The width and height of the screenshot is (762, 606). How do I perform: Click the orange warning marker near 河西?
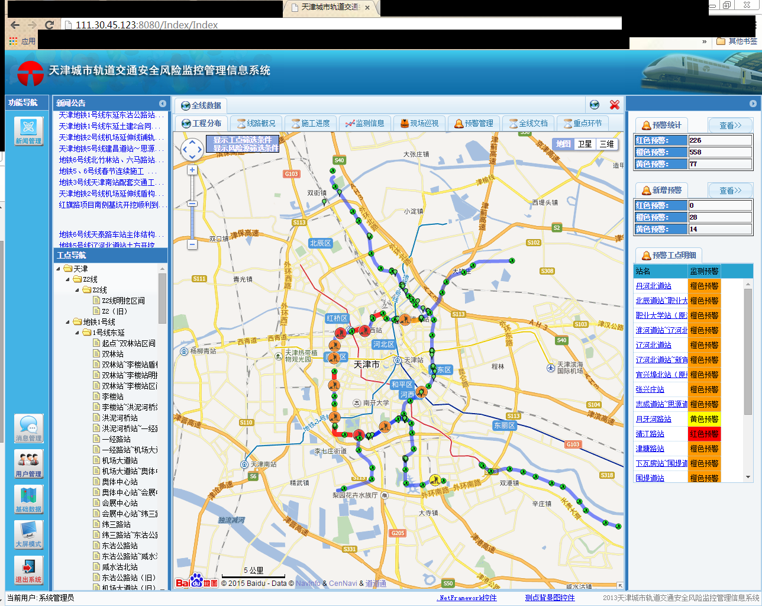pyautogui.click(x=421, y=392)
